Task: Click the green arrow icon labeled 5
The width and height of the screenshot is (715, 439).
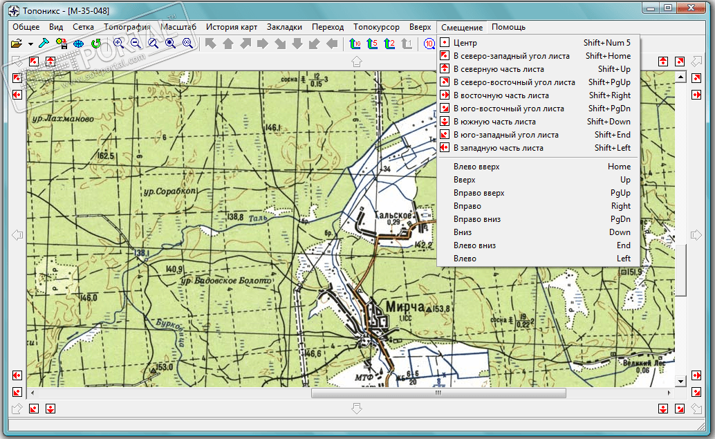Action: 373,44
